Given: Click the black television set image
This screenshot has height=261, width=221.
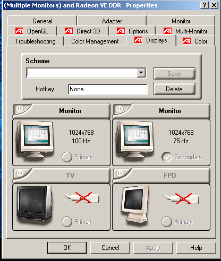Looking at the screenshot, I should point(35,203).
